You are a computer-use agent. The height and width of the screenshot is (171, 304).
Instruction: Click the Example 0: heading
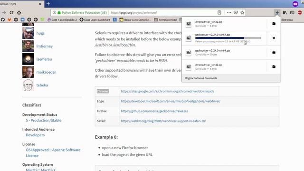[106, 137]
